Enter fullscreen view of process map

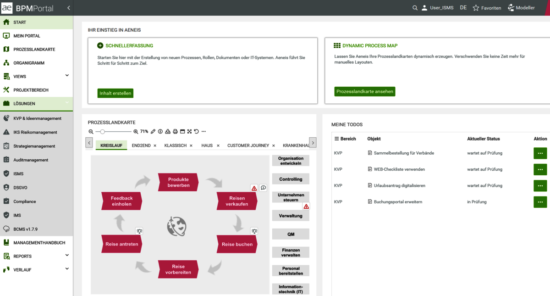[189, 132]
